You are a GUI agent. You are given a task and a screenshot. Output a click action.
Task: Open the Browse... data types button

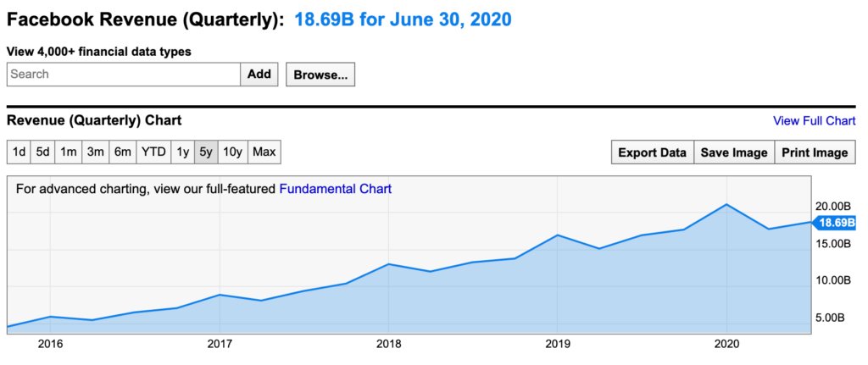tap(320, 75)
